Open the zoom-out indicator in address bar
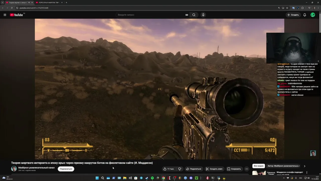This screenshot has height=181, width=321. (279, 8)
